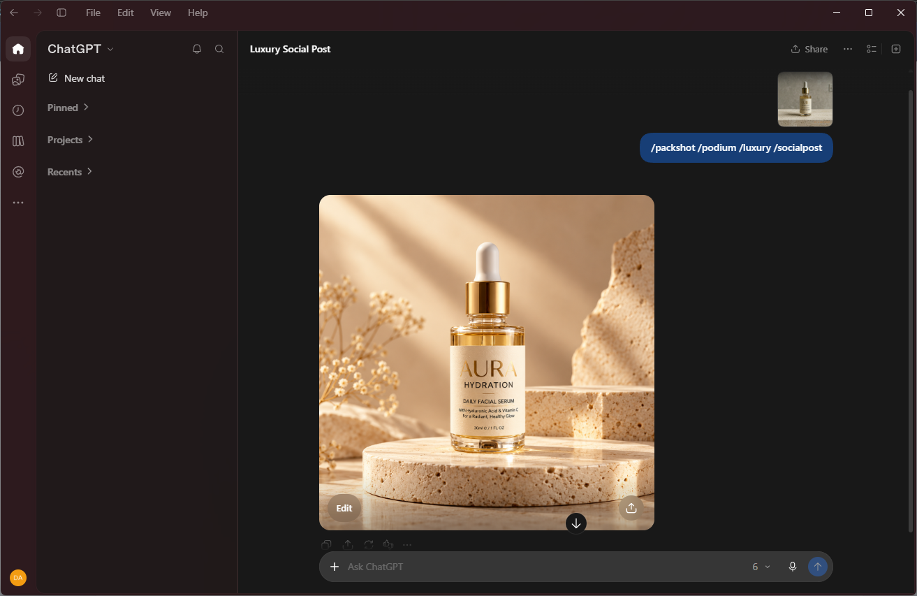Open the Help menu
The image size is (917, 596).
(x=198, y=13)
